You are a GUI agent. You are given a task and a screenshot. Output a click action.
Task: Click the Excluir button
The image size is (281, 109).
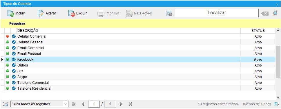click(78, 13)
